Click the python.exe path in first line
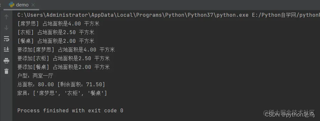The image size is (320, 121). point(133,15)
